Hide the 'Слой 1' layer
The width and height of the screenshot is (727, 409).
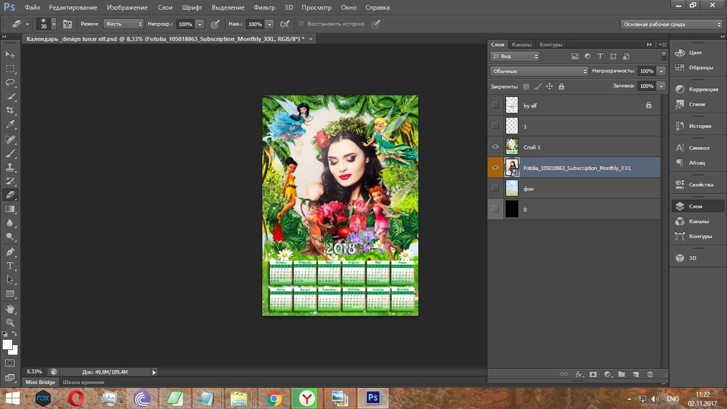[495, 147]
